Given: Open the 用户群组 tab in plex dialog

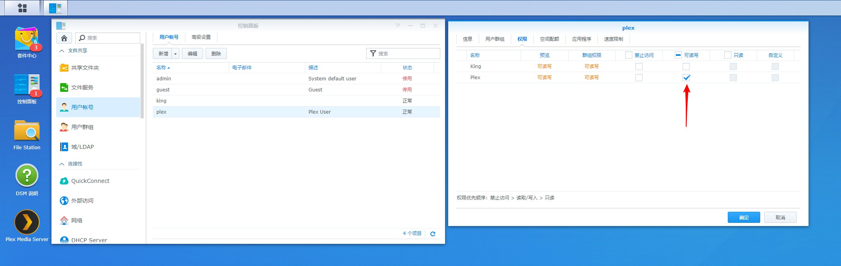Looking at the screenshot, I should (495, 39).
